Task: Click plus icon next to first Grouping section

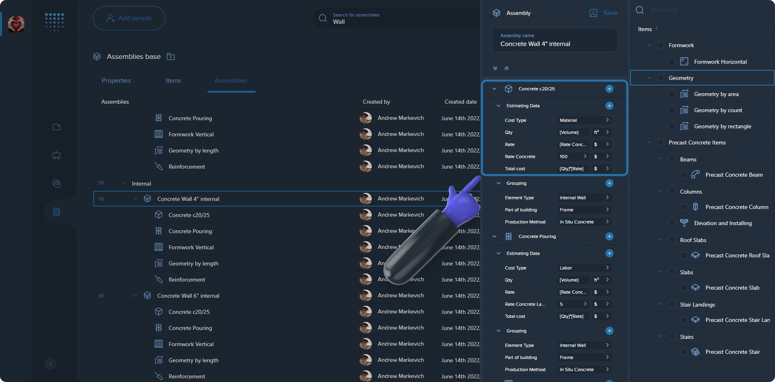Action: tap(610, 183)
